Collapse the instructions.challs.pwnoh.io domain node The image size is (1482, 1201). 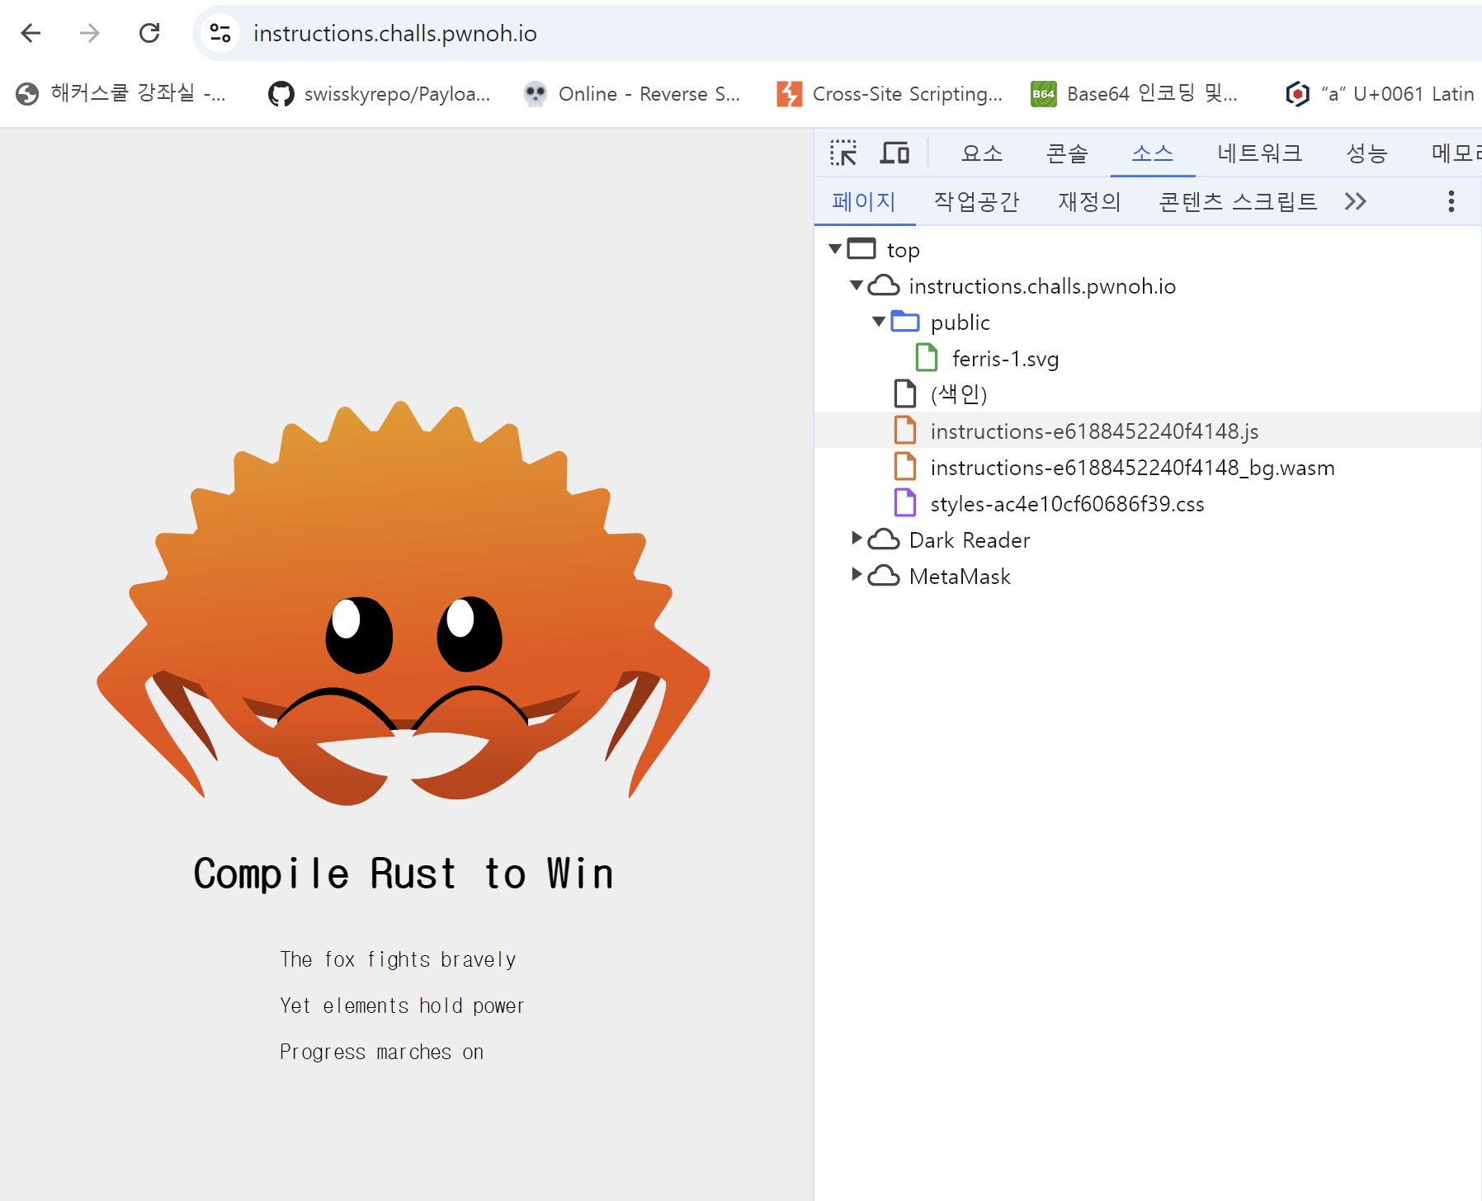click(857, 285)
